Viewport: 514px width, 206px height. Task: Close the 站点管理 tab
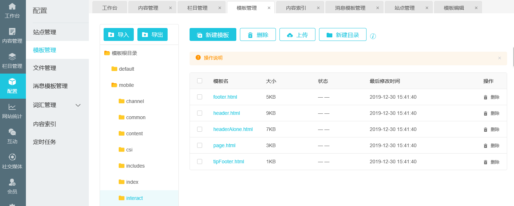coord(427,8)
